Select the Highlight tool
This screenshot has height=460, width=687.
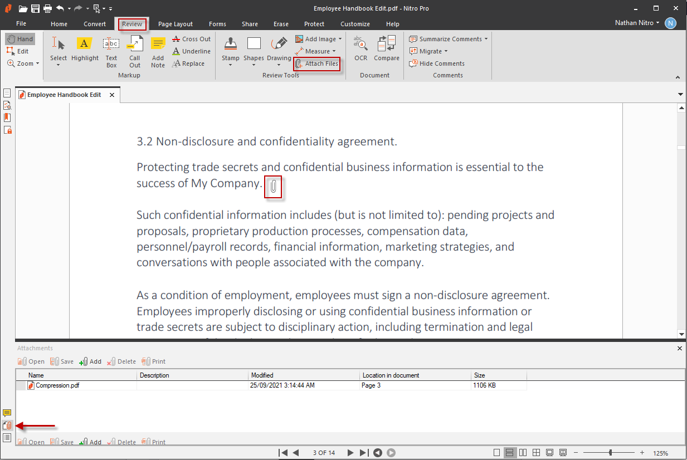(84, 49)
